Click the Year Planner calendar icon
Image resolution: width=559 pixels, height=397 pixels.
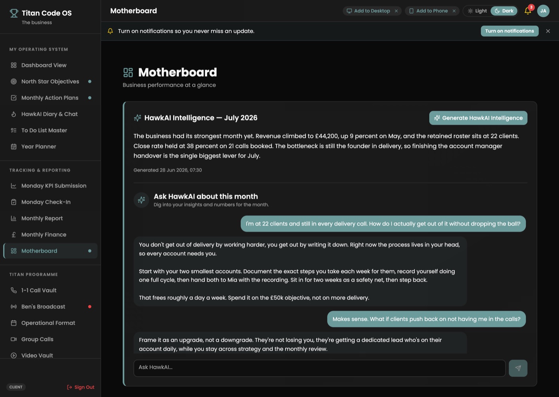tap(14, 146)
